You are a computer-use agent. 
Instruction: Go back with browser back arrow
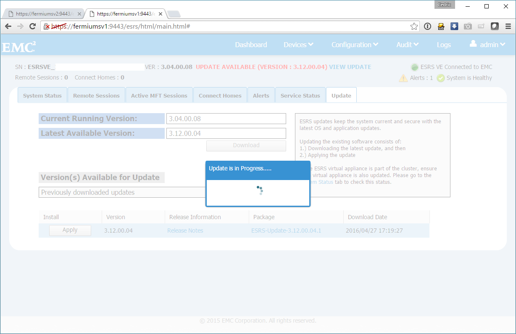pos(8,26)
